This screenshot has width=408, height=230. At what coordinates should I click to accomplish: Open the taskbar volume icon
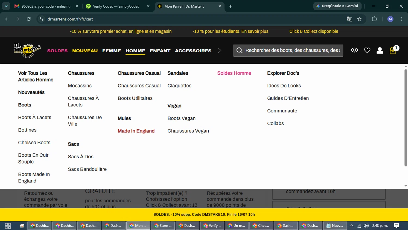366,226
